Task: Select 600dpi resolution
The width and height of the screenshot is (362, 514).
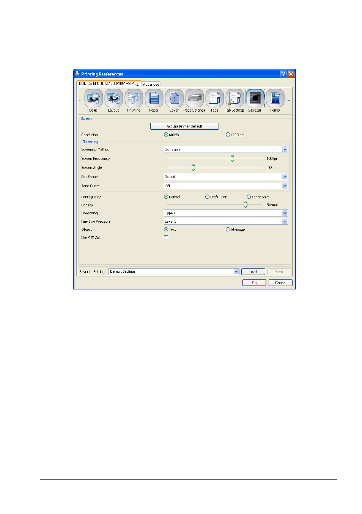Action: (x=166, y=135)
